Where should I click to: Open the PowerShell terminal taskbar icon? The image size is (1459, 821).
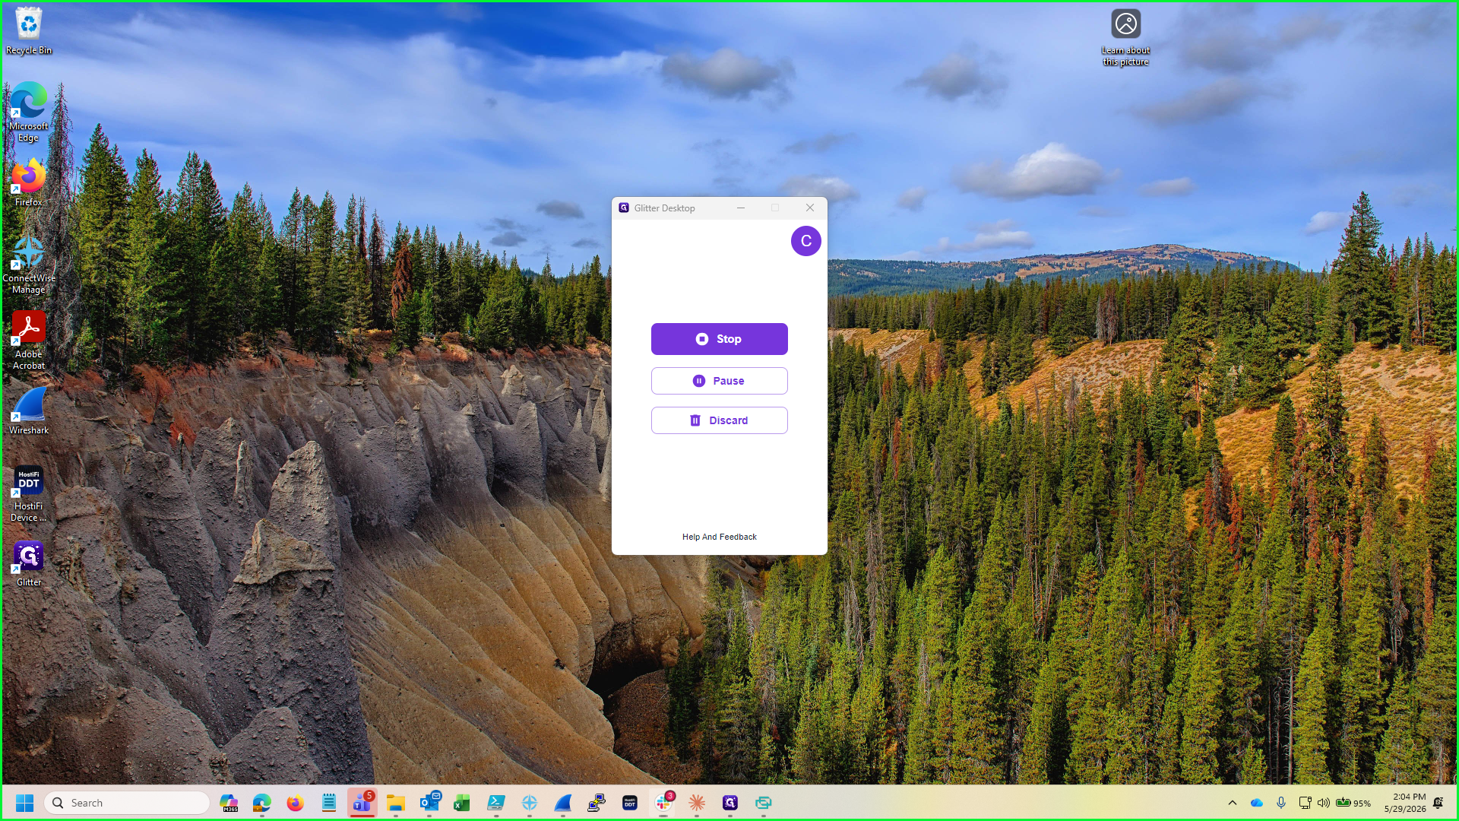pos(496,803)
